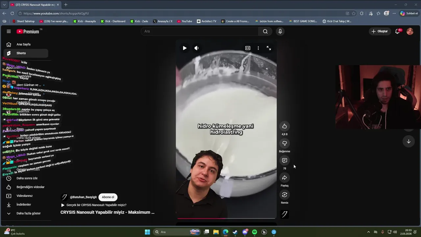Open a new browser tab
Viewport: 421px width, 237px height.
pos(66,5)
